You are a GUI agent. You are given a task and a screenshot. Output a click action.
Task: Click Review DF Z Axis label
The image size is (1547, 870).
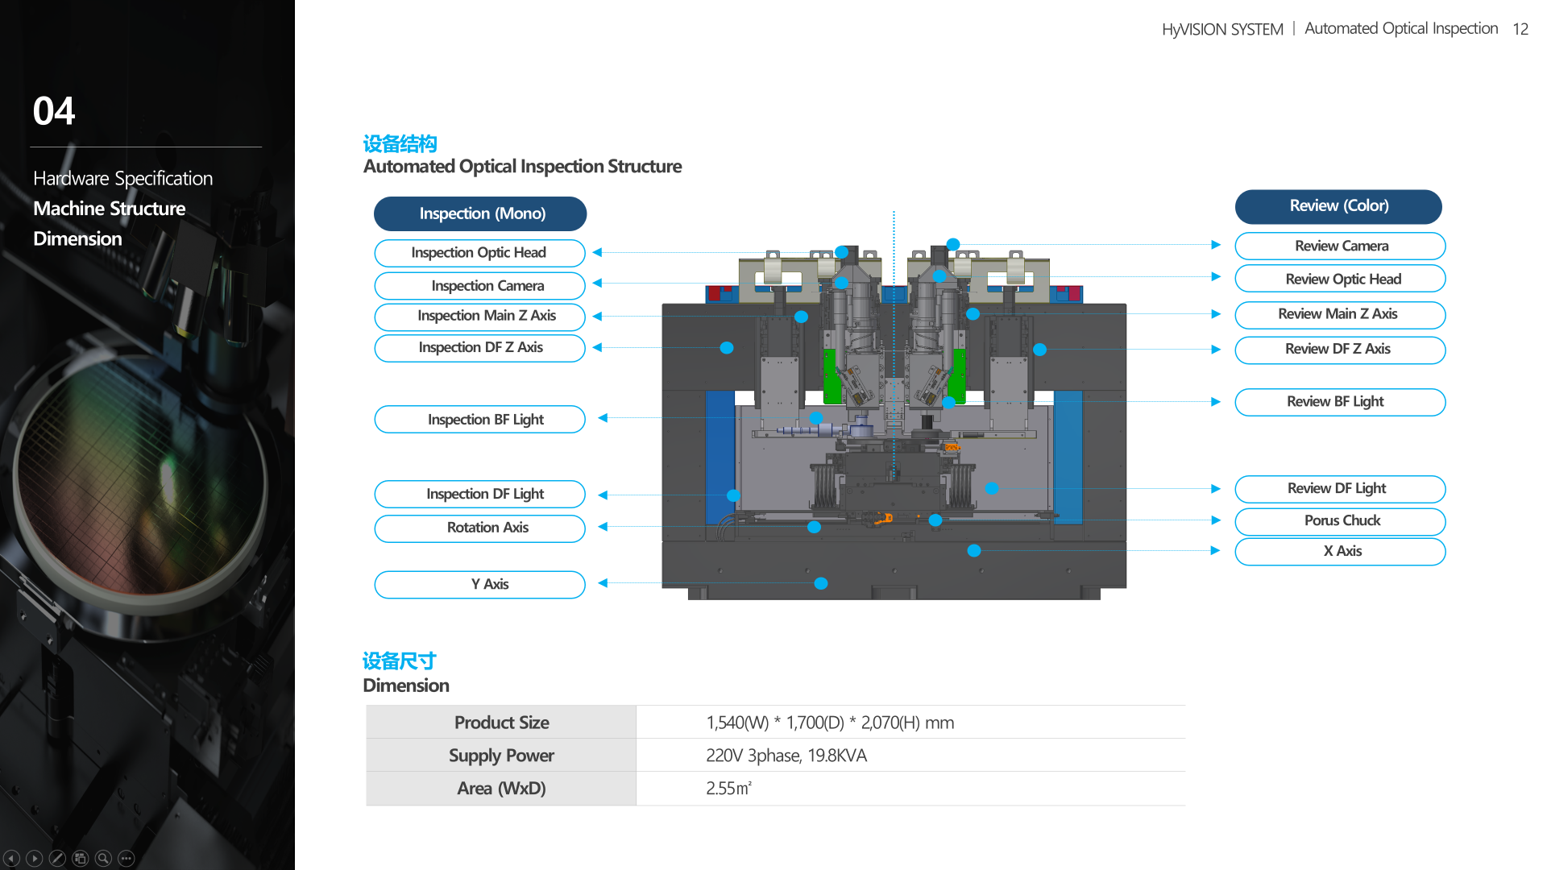(x=1340, y=350)
